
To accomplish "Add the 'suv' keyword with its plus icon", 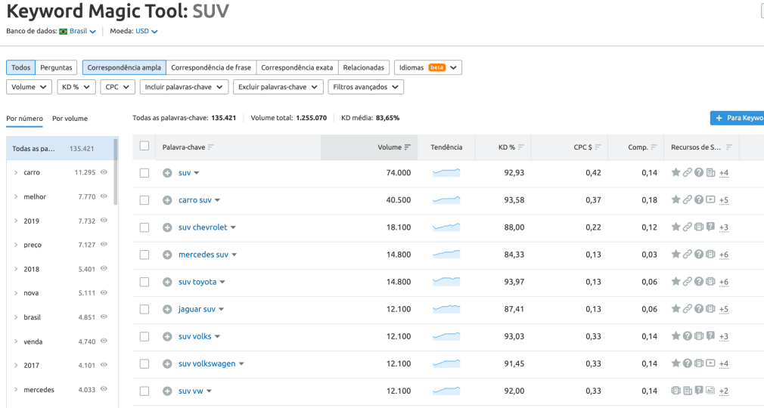I will pos(167,173).
